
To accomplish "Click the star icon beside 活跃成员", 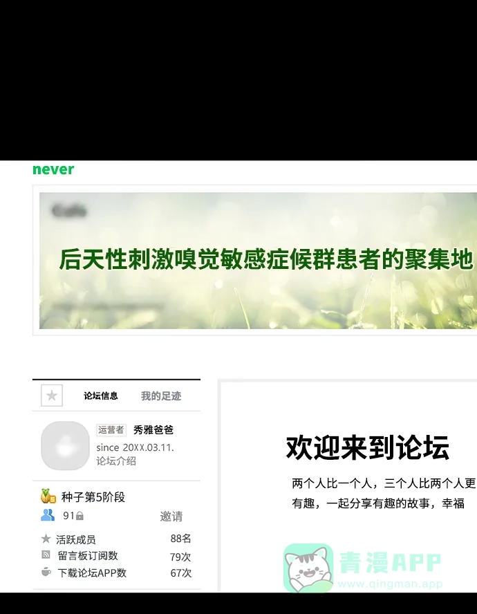I will click(46, 539).
